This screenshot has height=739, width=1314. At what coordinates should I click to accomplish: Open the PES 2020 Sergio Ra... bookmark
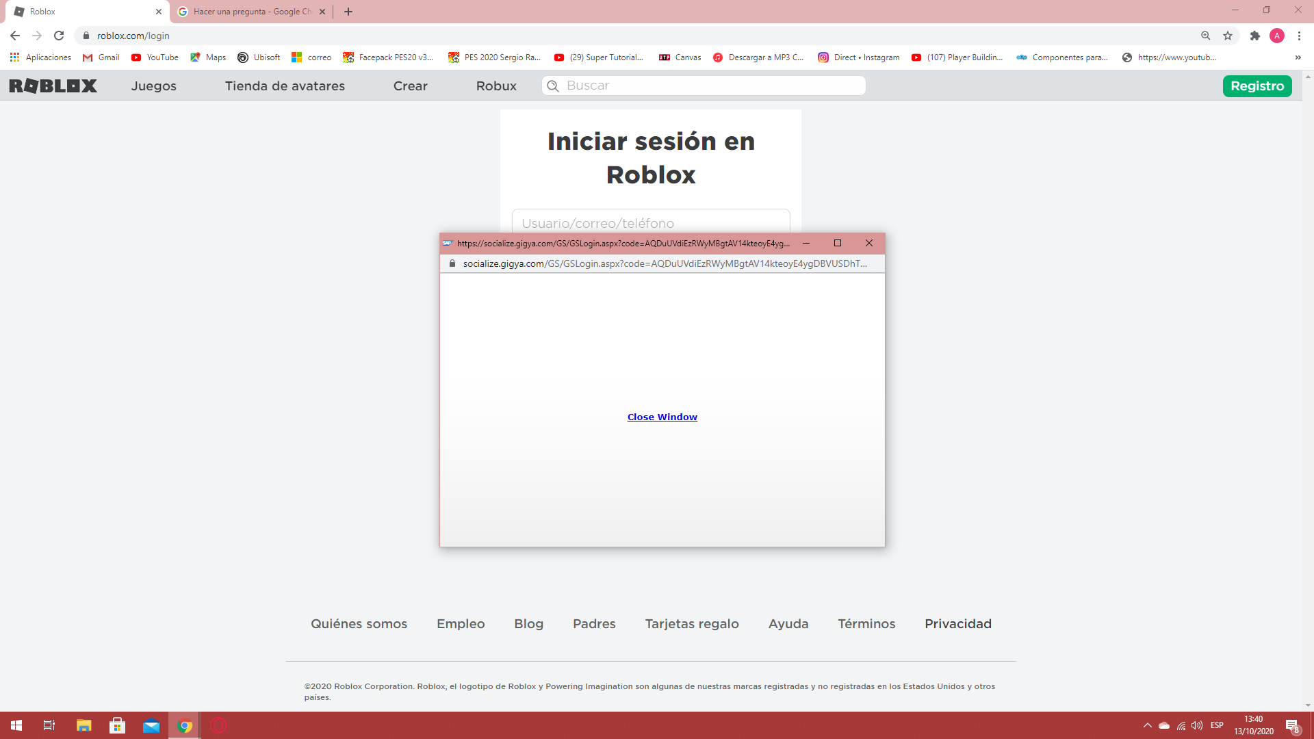[x=494, y=57]
